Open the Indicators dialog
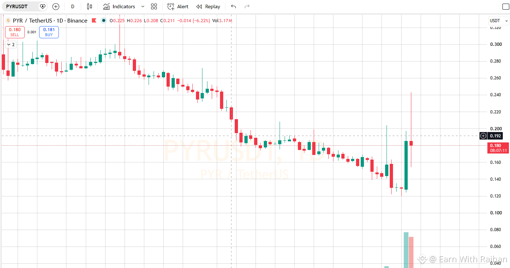 119,6
